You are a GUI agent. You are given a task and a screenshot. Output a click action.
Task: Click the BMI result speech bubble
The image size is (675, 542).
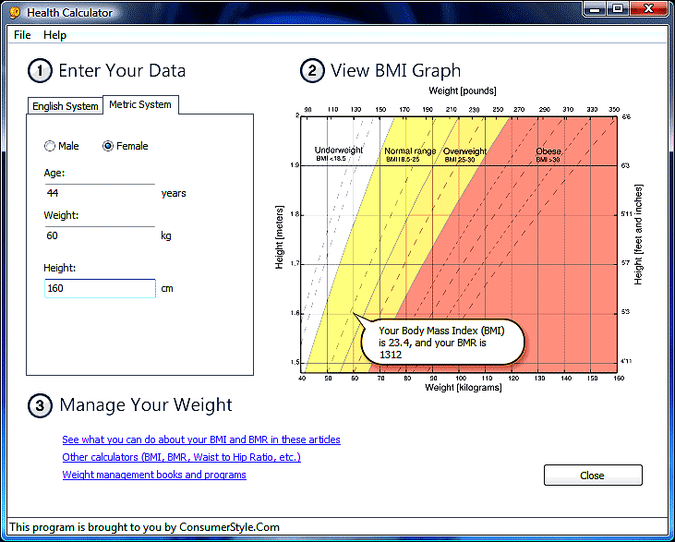click(x=442, y=343)
